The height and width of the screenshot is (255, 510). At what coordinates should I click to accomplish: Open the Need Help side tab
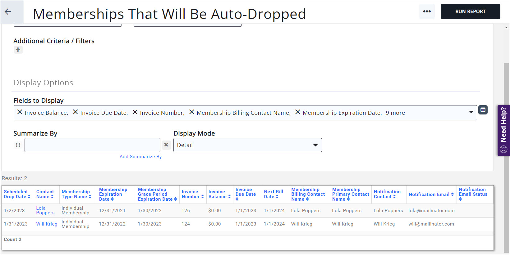(503, 130)
